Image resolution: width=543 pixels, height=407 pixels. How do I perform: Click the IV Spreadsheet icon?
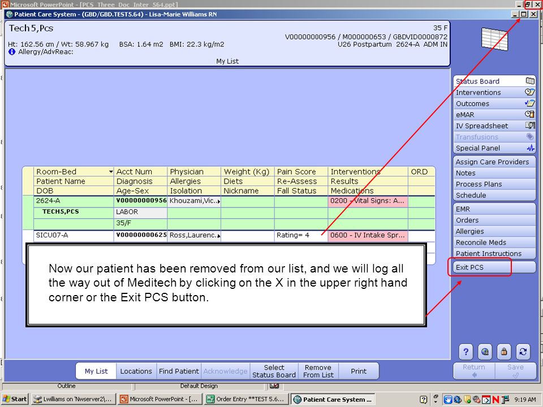pos(530,125)
